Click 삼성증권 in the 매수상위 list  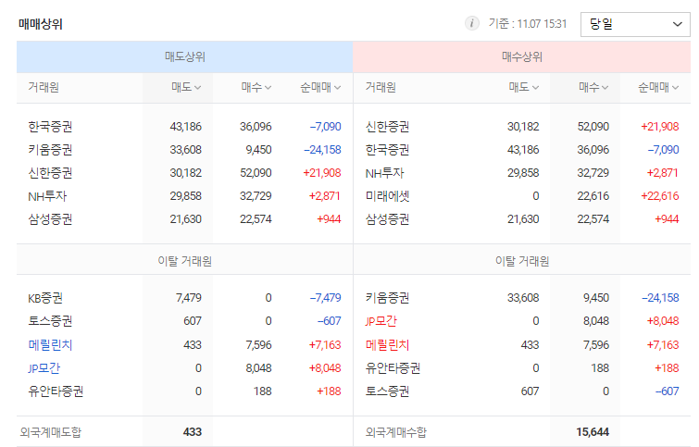click(387, 219)
